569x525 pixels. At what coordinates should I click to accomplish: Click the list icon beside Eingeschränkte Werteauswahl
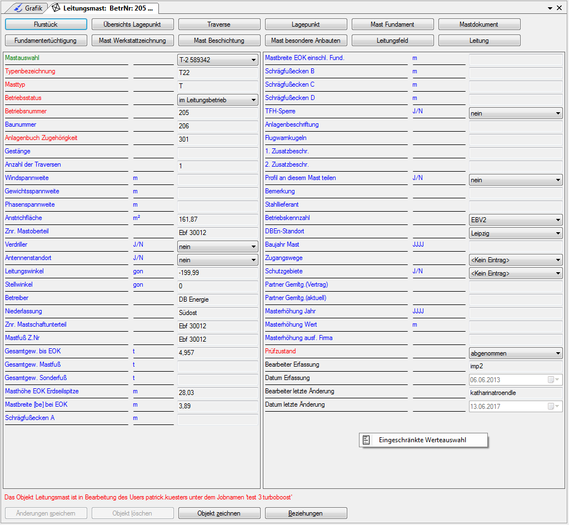coord(366,440)
